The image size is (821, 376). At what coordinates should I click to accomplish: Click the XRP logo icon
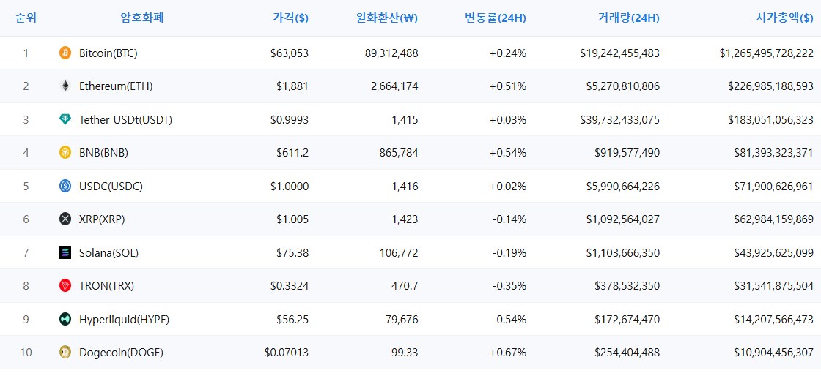coord(65,219)
